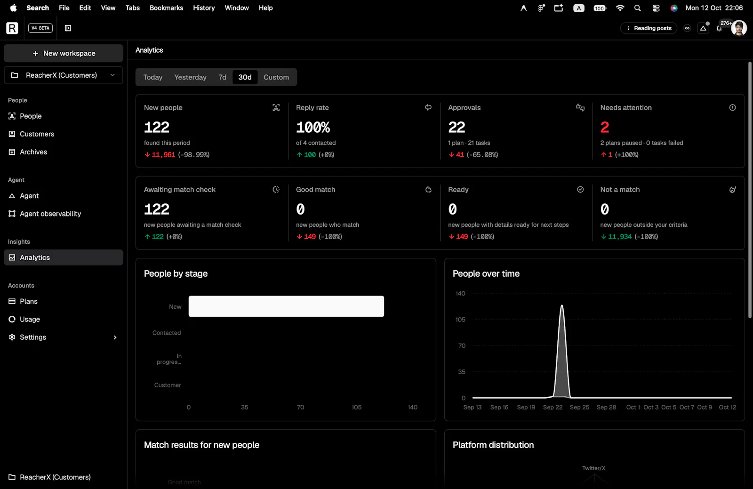Click the New people card icon
The height and width of the screenshot is (489, 753).
[276, 108]
